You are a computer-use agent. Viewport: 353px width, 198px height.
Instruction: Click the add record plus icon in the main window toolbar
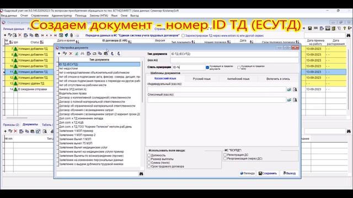point(5,35)
